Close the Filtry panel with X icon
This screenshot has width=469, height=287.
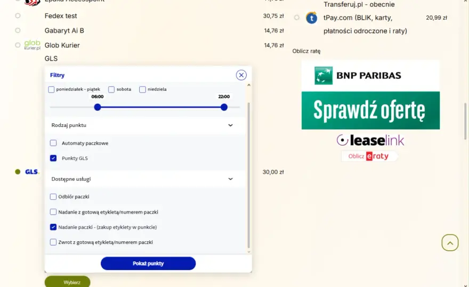(x=241, y=75)
